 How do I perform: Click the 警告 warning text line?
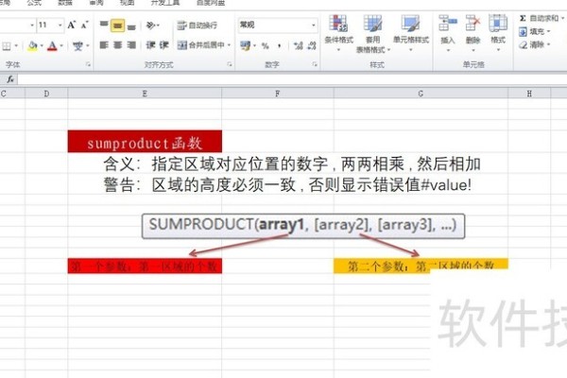(x=287, y=185)
